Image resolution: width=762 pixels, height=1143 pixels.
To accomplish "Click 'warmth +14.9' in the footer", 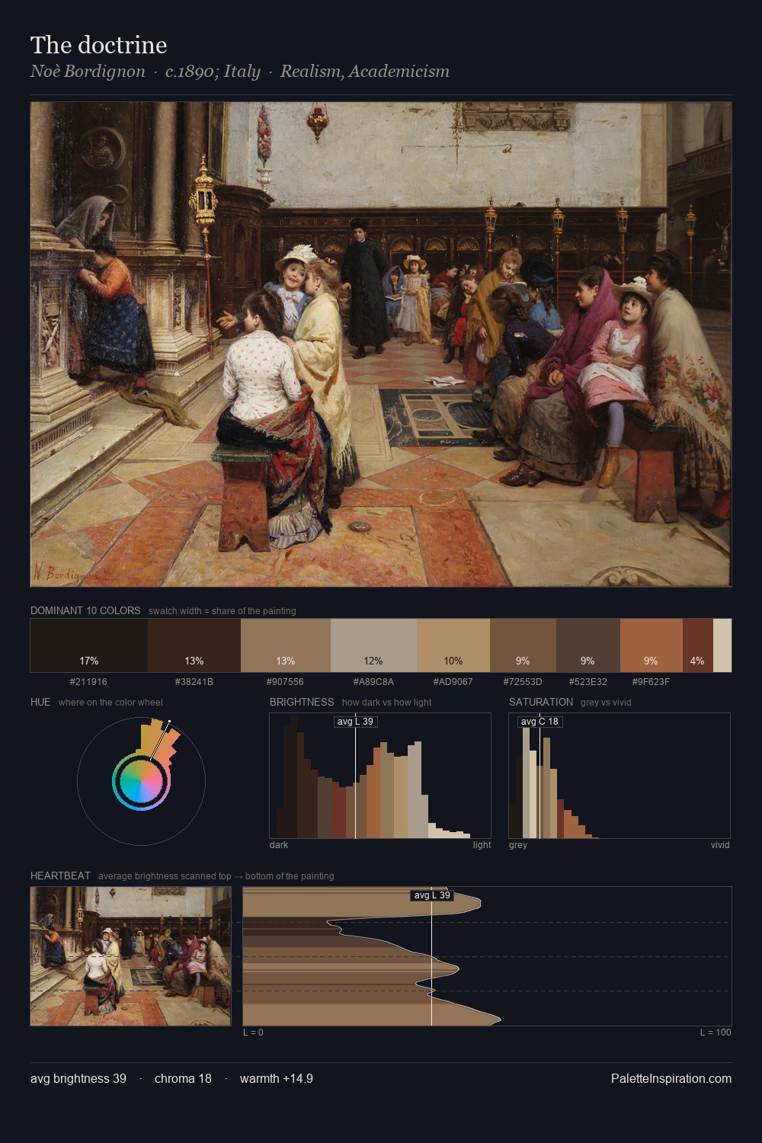I will [x=277, y=1079].
